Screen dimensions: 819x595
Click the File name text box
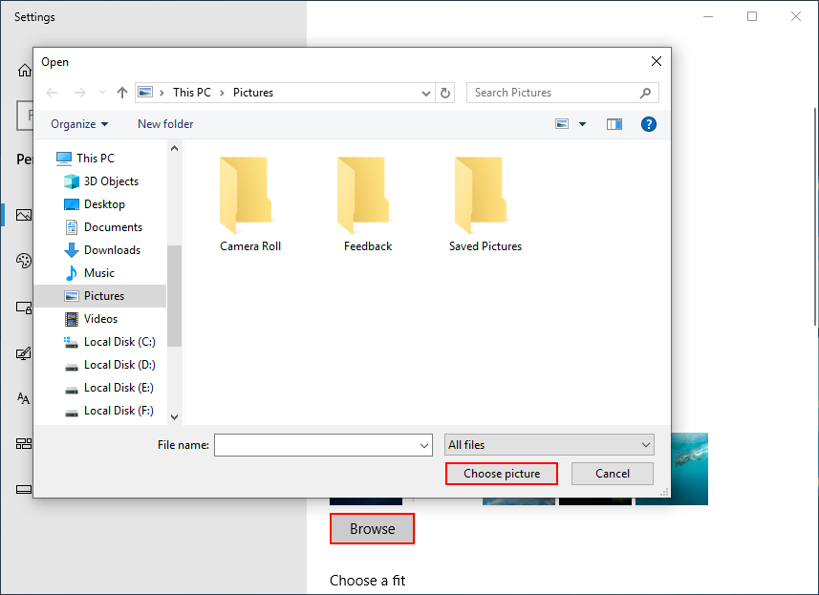[x=315, y=445]
